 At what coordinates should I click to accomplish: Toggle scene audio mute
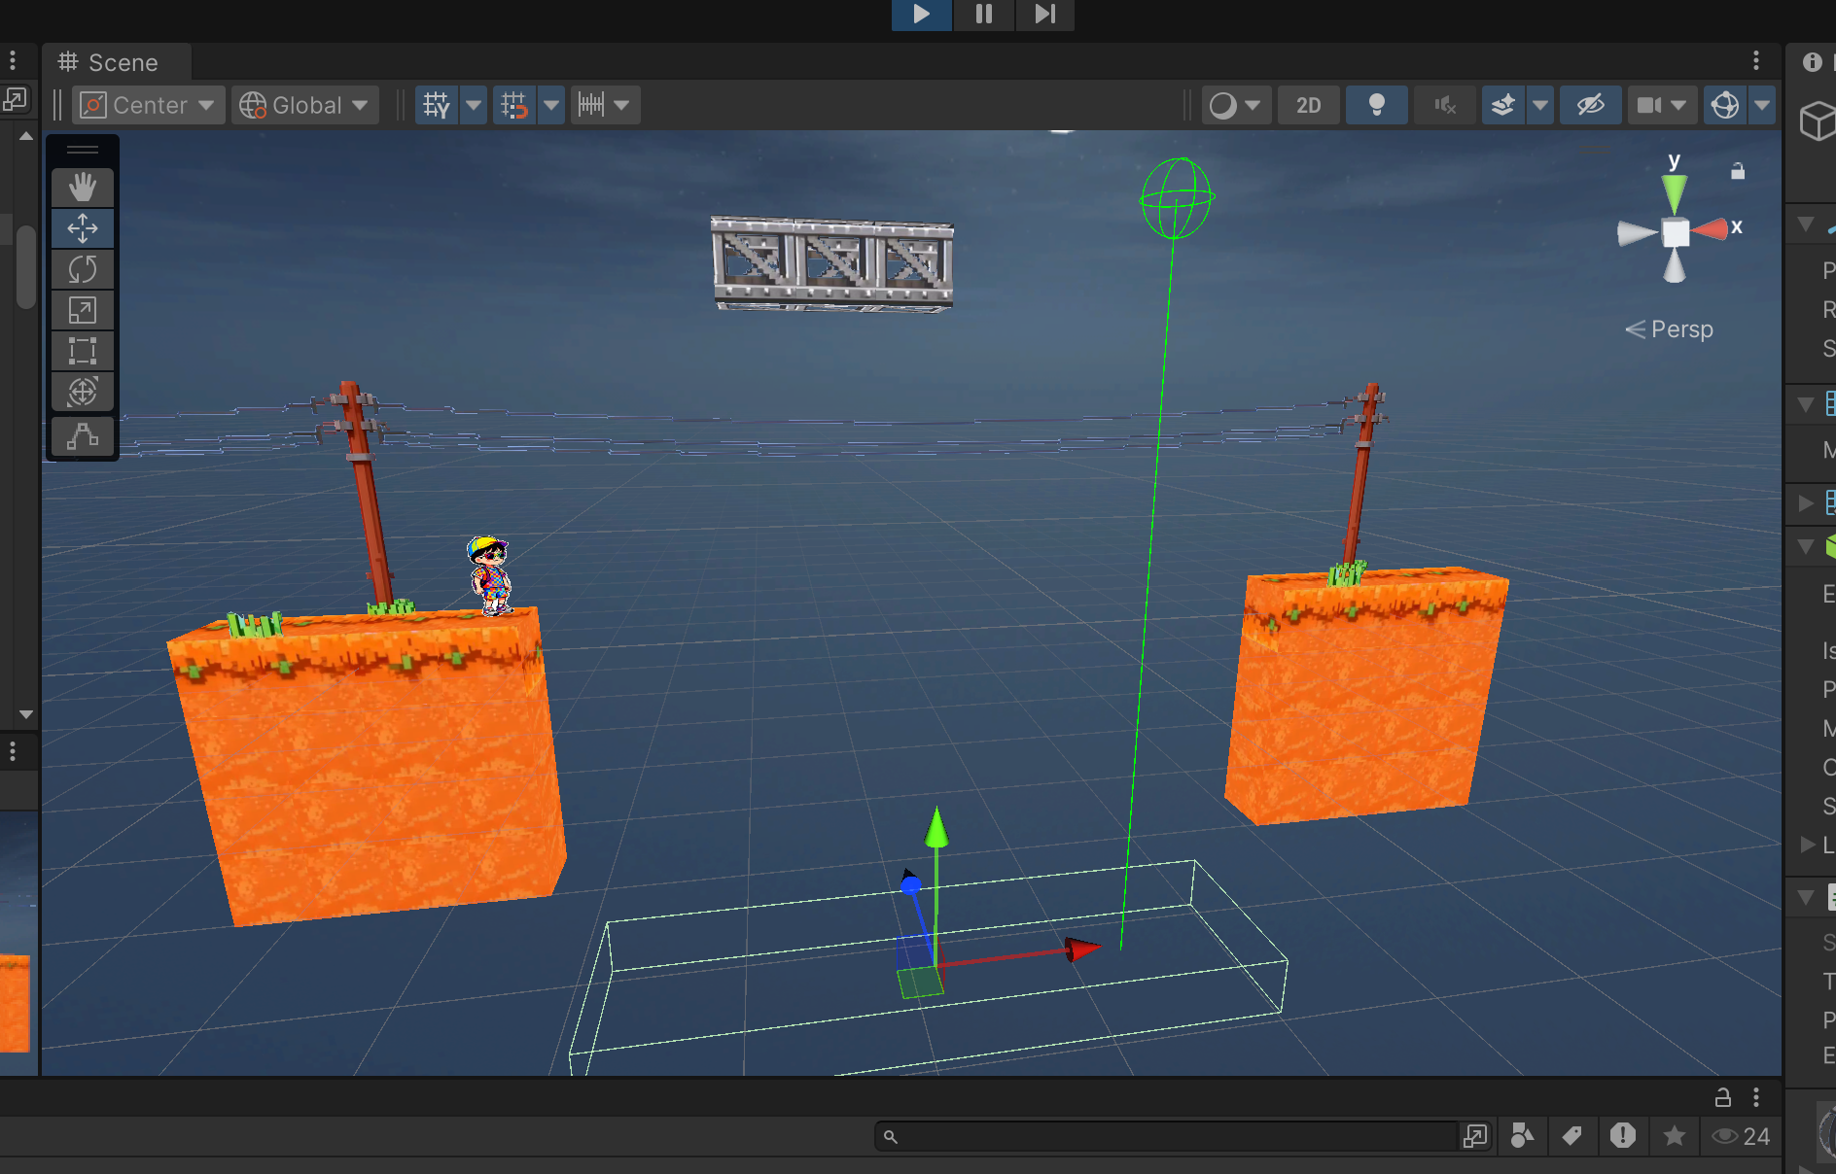1444,105
